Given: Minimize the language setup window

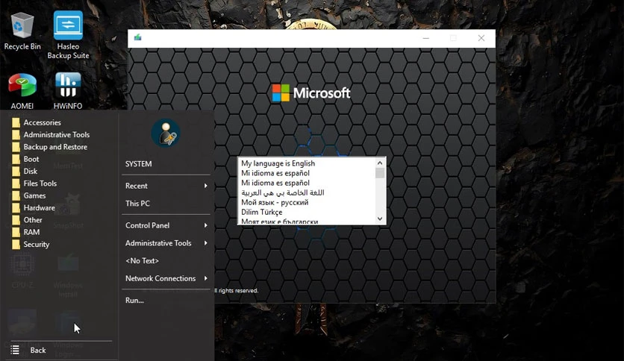Looking at the screenshot, I should pos(425,38).
